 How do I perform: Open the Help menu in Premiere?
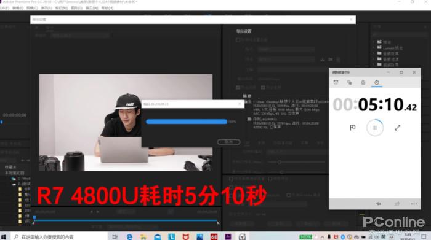pyautogui.click(x=107, y=7)
